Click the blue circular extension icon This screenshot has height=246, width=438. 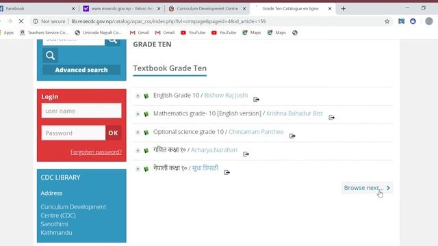click(x=413, y=21)
